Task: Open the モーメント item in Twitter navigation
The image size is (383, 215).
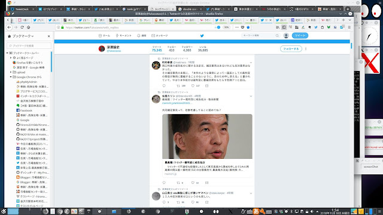Action: [124, 36]
